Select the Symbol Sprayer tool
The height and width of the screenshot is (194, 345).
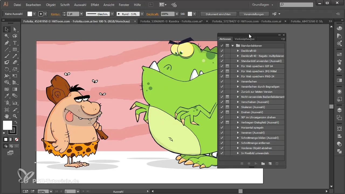point(7,103)
